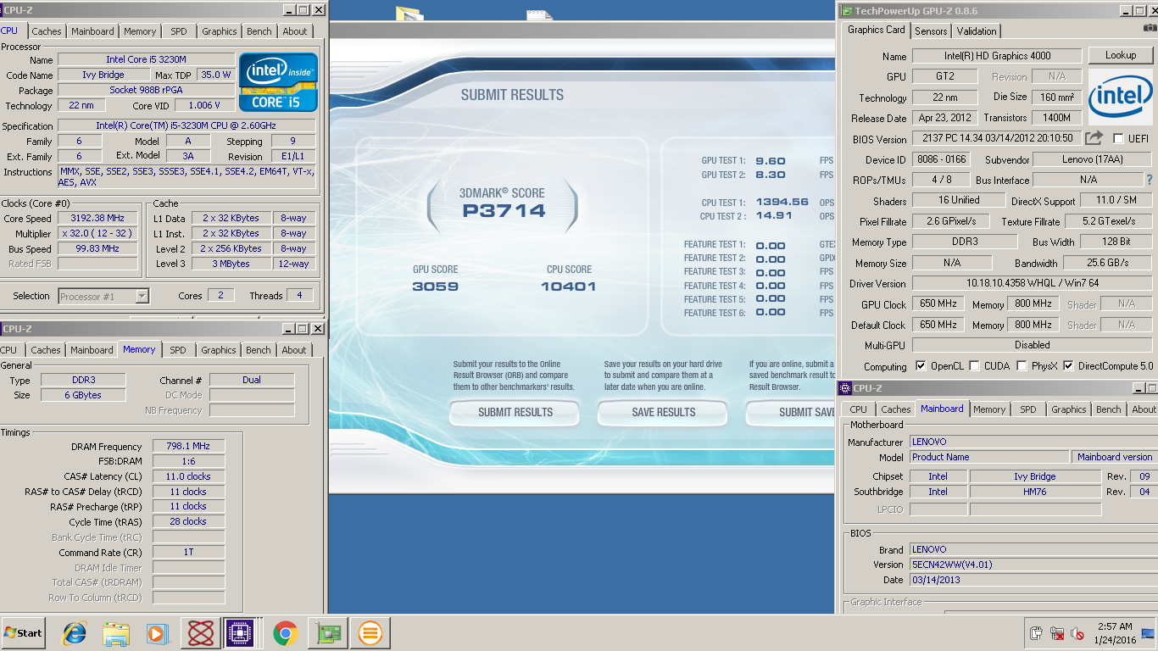Click the Start button
This screenshot has height=651, width=1158.
24,633
